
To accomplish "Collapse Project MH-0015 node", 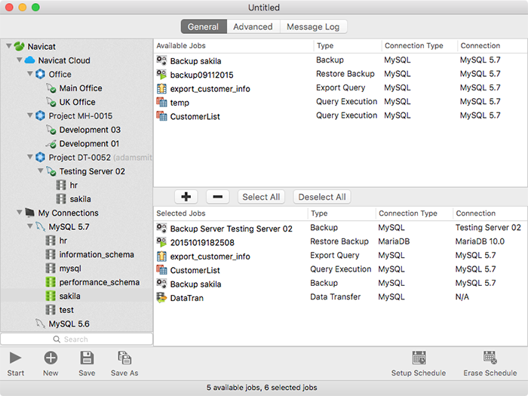I will point(30,115).
